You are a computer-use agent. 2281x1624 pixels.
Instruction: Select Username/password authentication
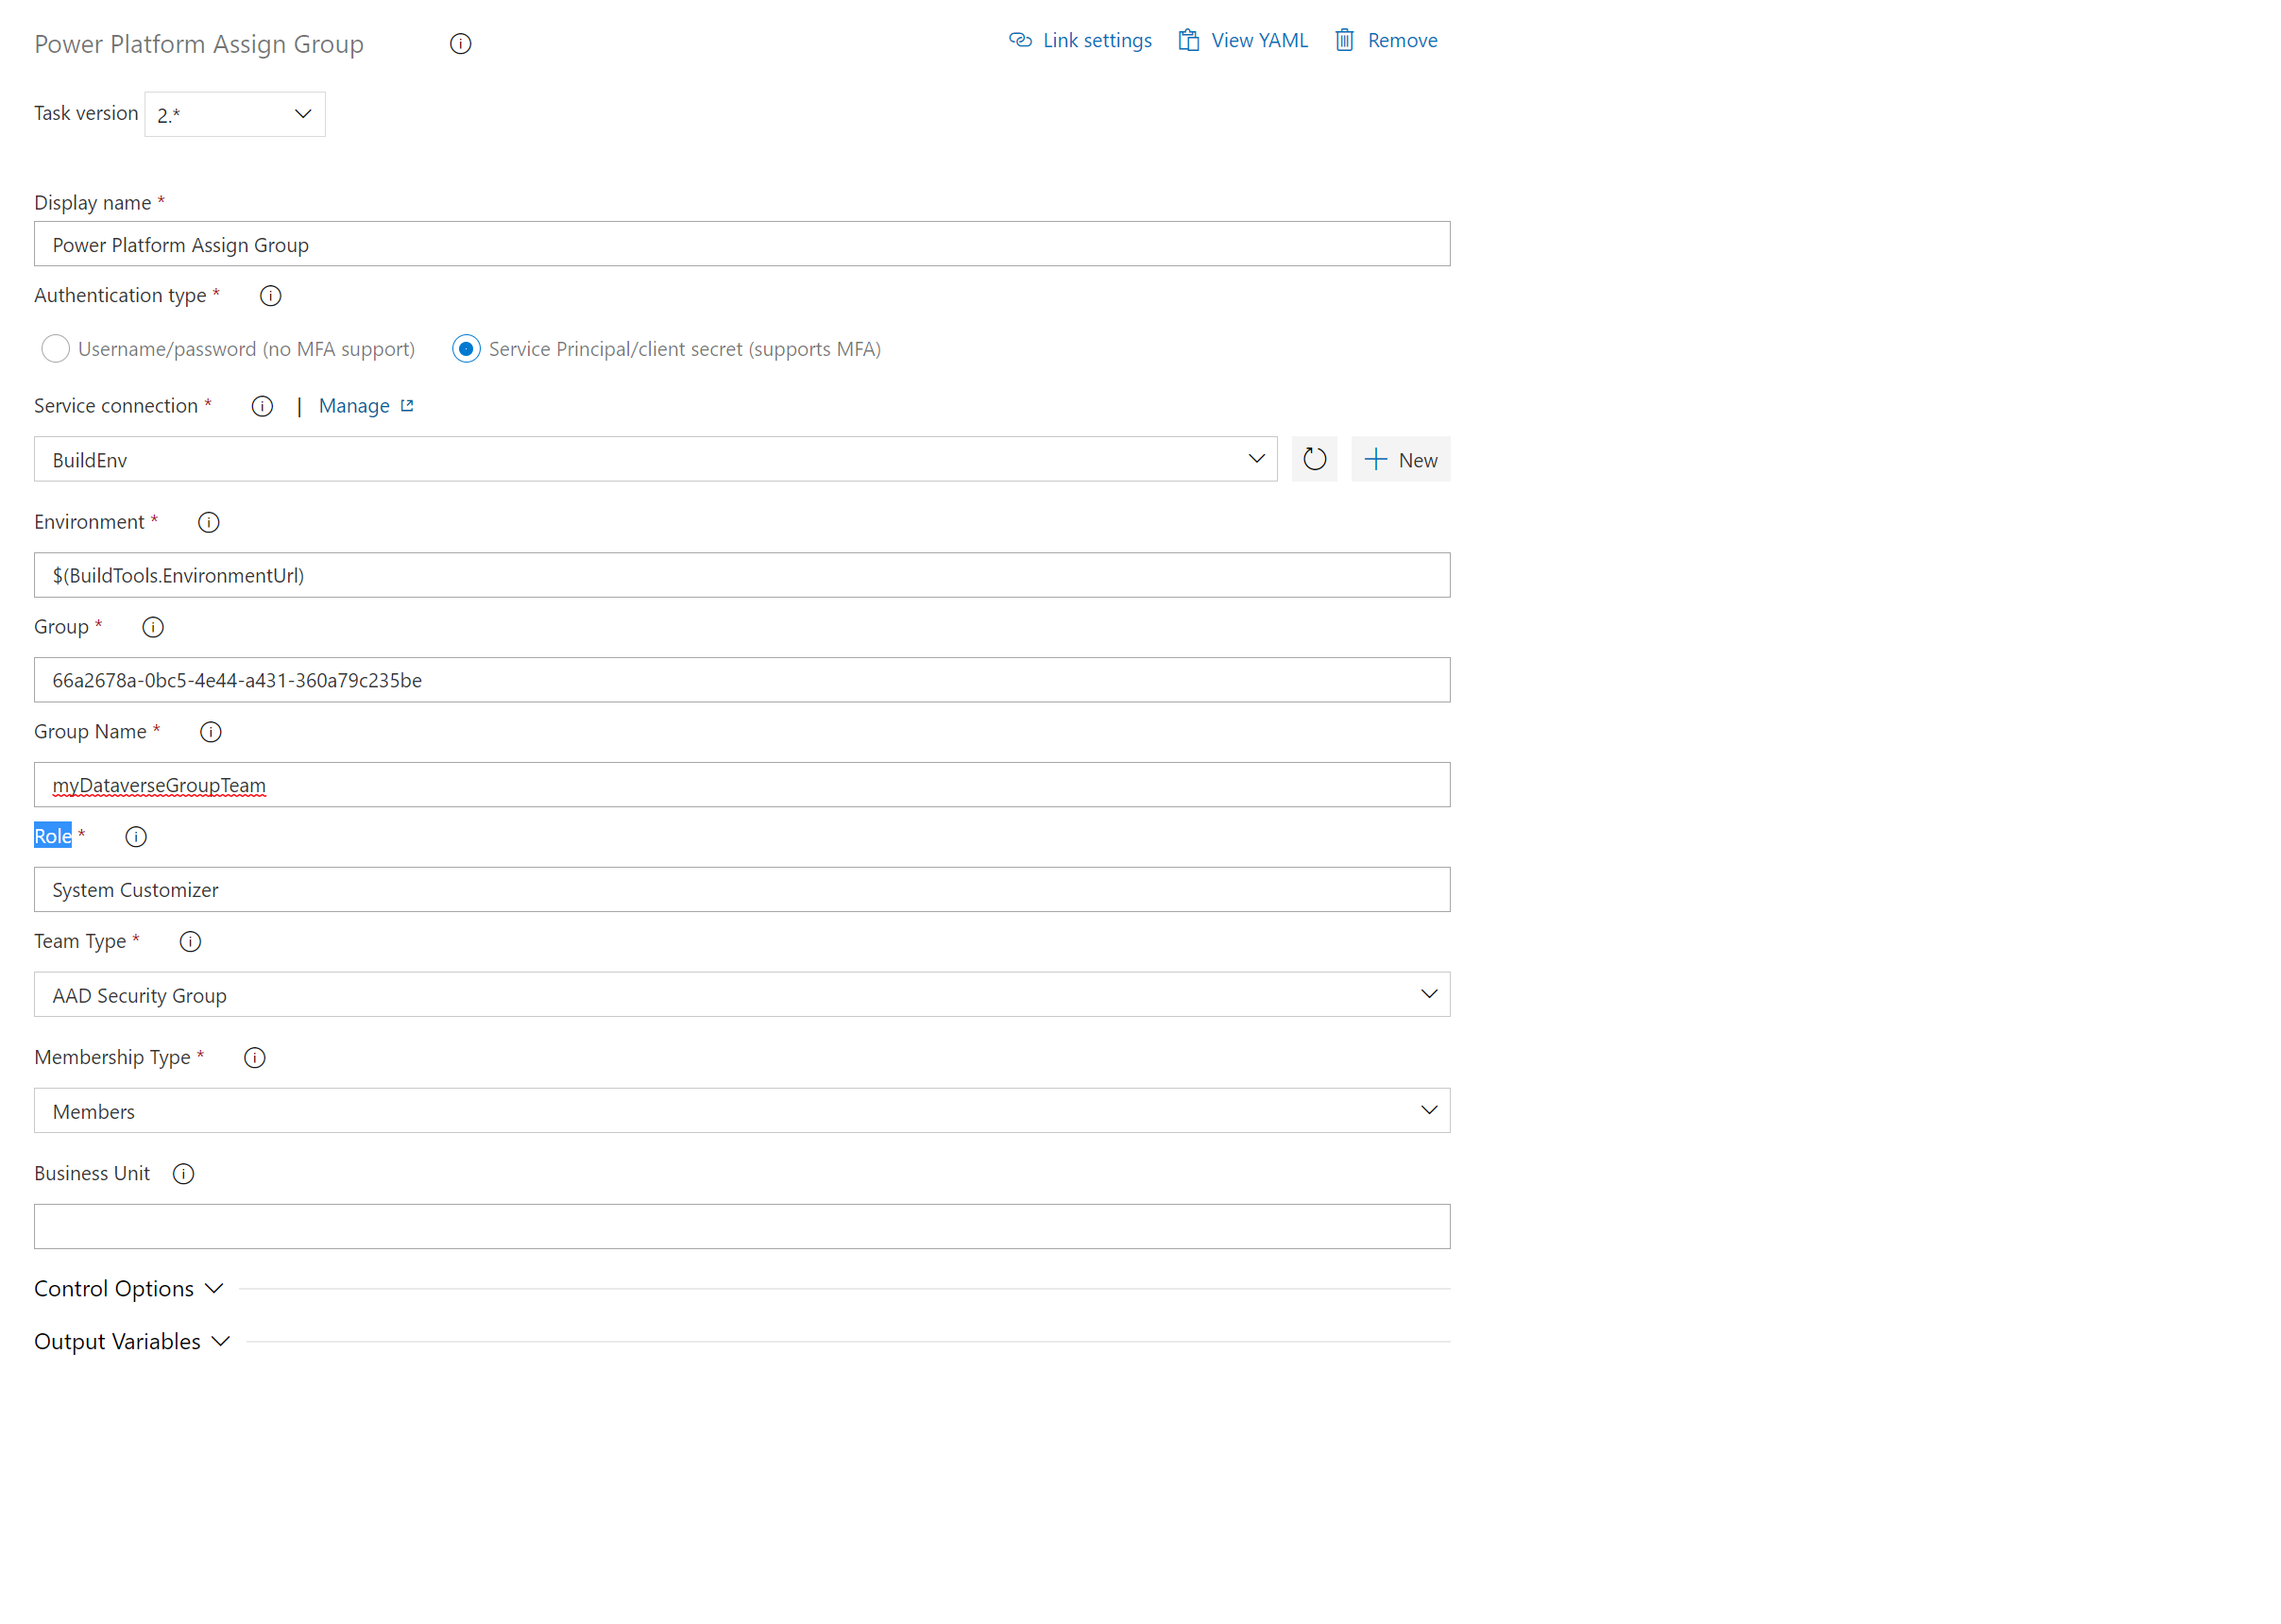click(x=55, y=348)
